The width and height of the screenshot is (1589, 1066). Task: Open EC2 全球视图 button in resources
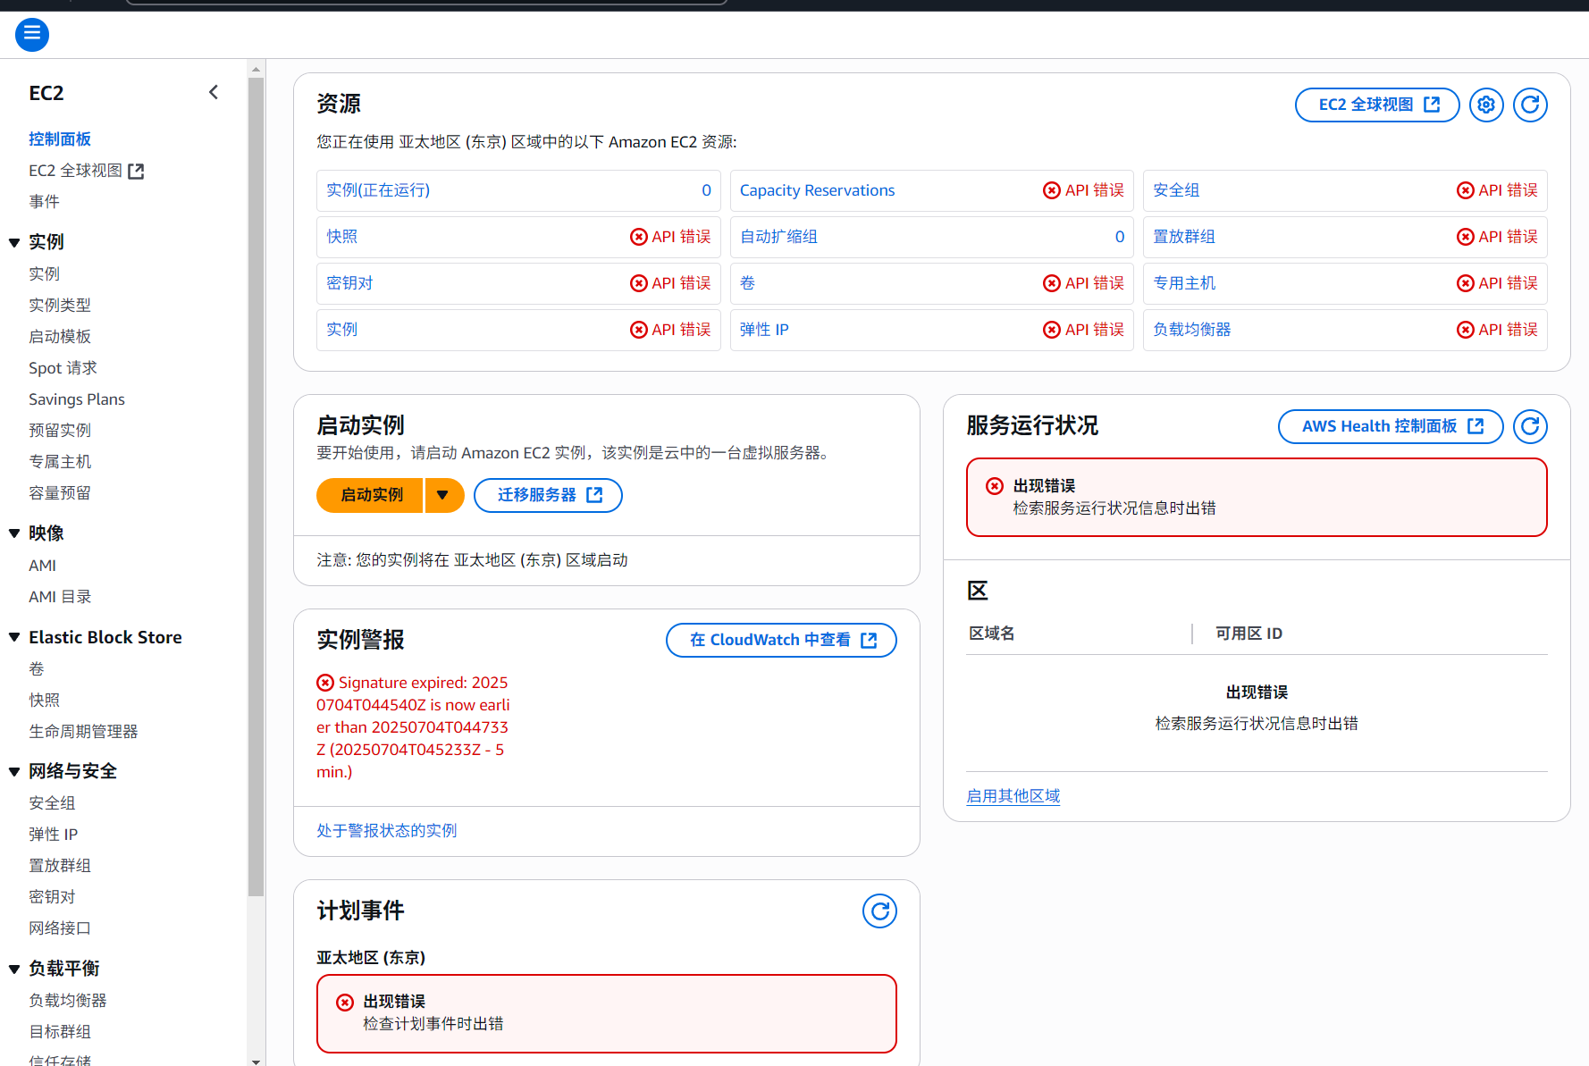pos(1377,105)
